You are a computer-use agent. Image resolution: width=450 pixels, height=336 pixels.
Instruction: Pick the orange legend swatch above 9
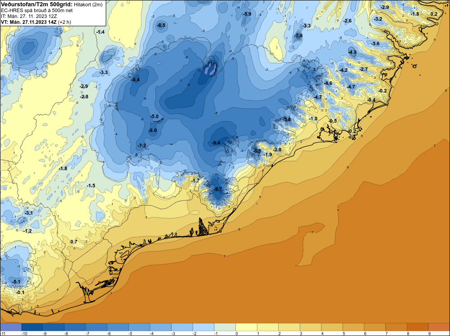click(439, 327)
